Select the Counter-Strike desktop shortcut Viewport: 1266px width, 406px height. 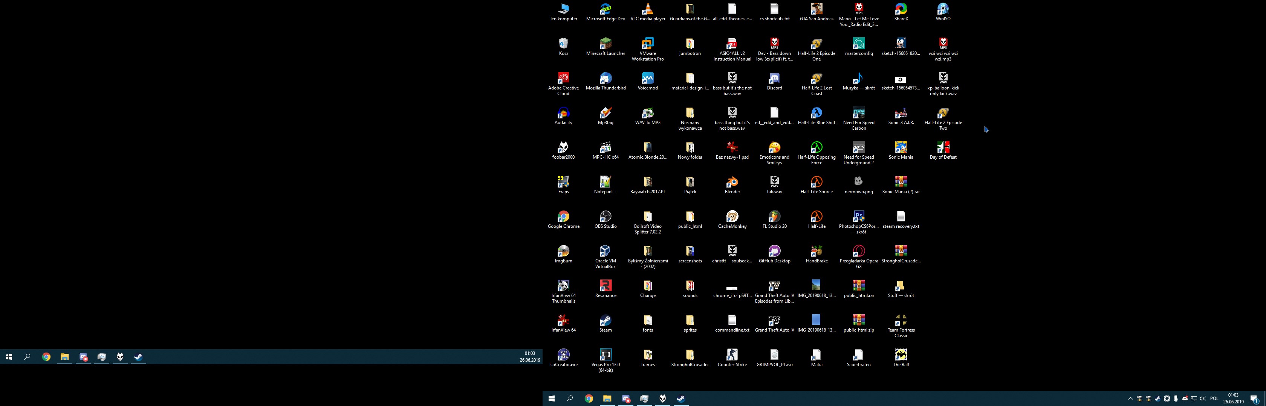coord(732,358)
